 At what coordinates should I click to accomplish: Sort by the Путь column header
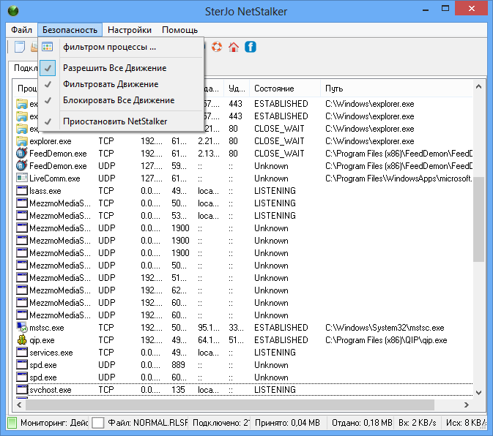[x=396, y=89]
